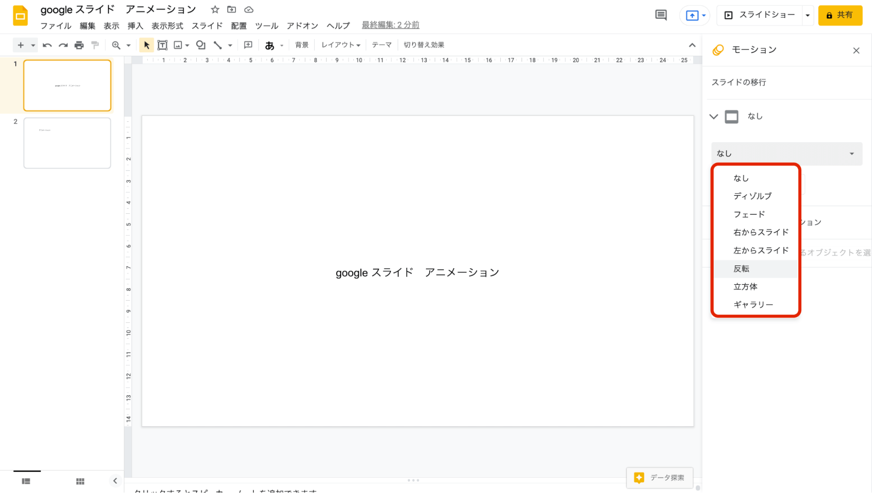The height and width of the screenshot is (493, 872).
Task: Start the スライドショー button
Action: tap(760, 15)
